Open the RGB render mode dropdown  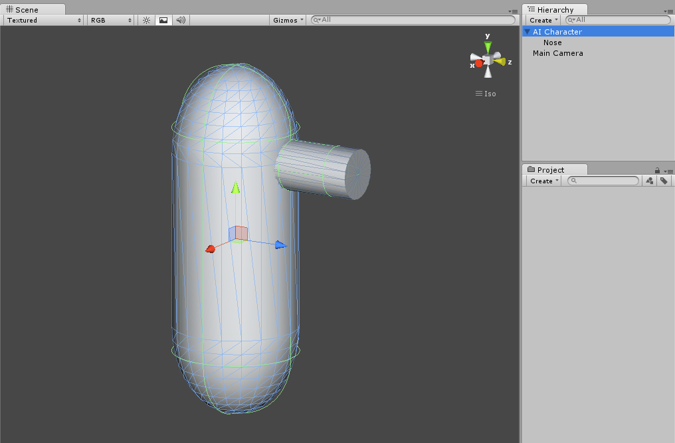coord(111,20)
